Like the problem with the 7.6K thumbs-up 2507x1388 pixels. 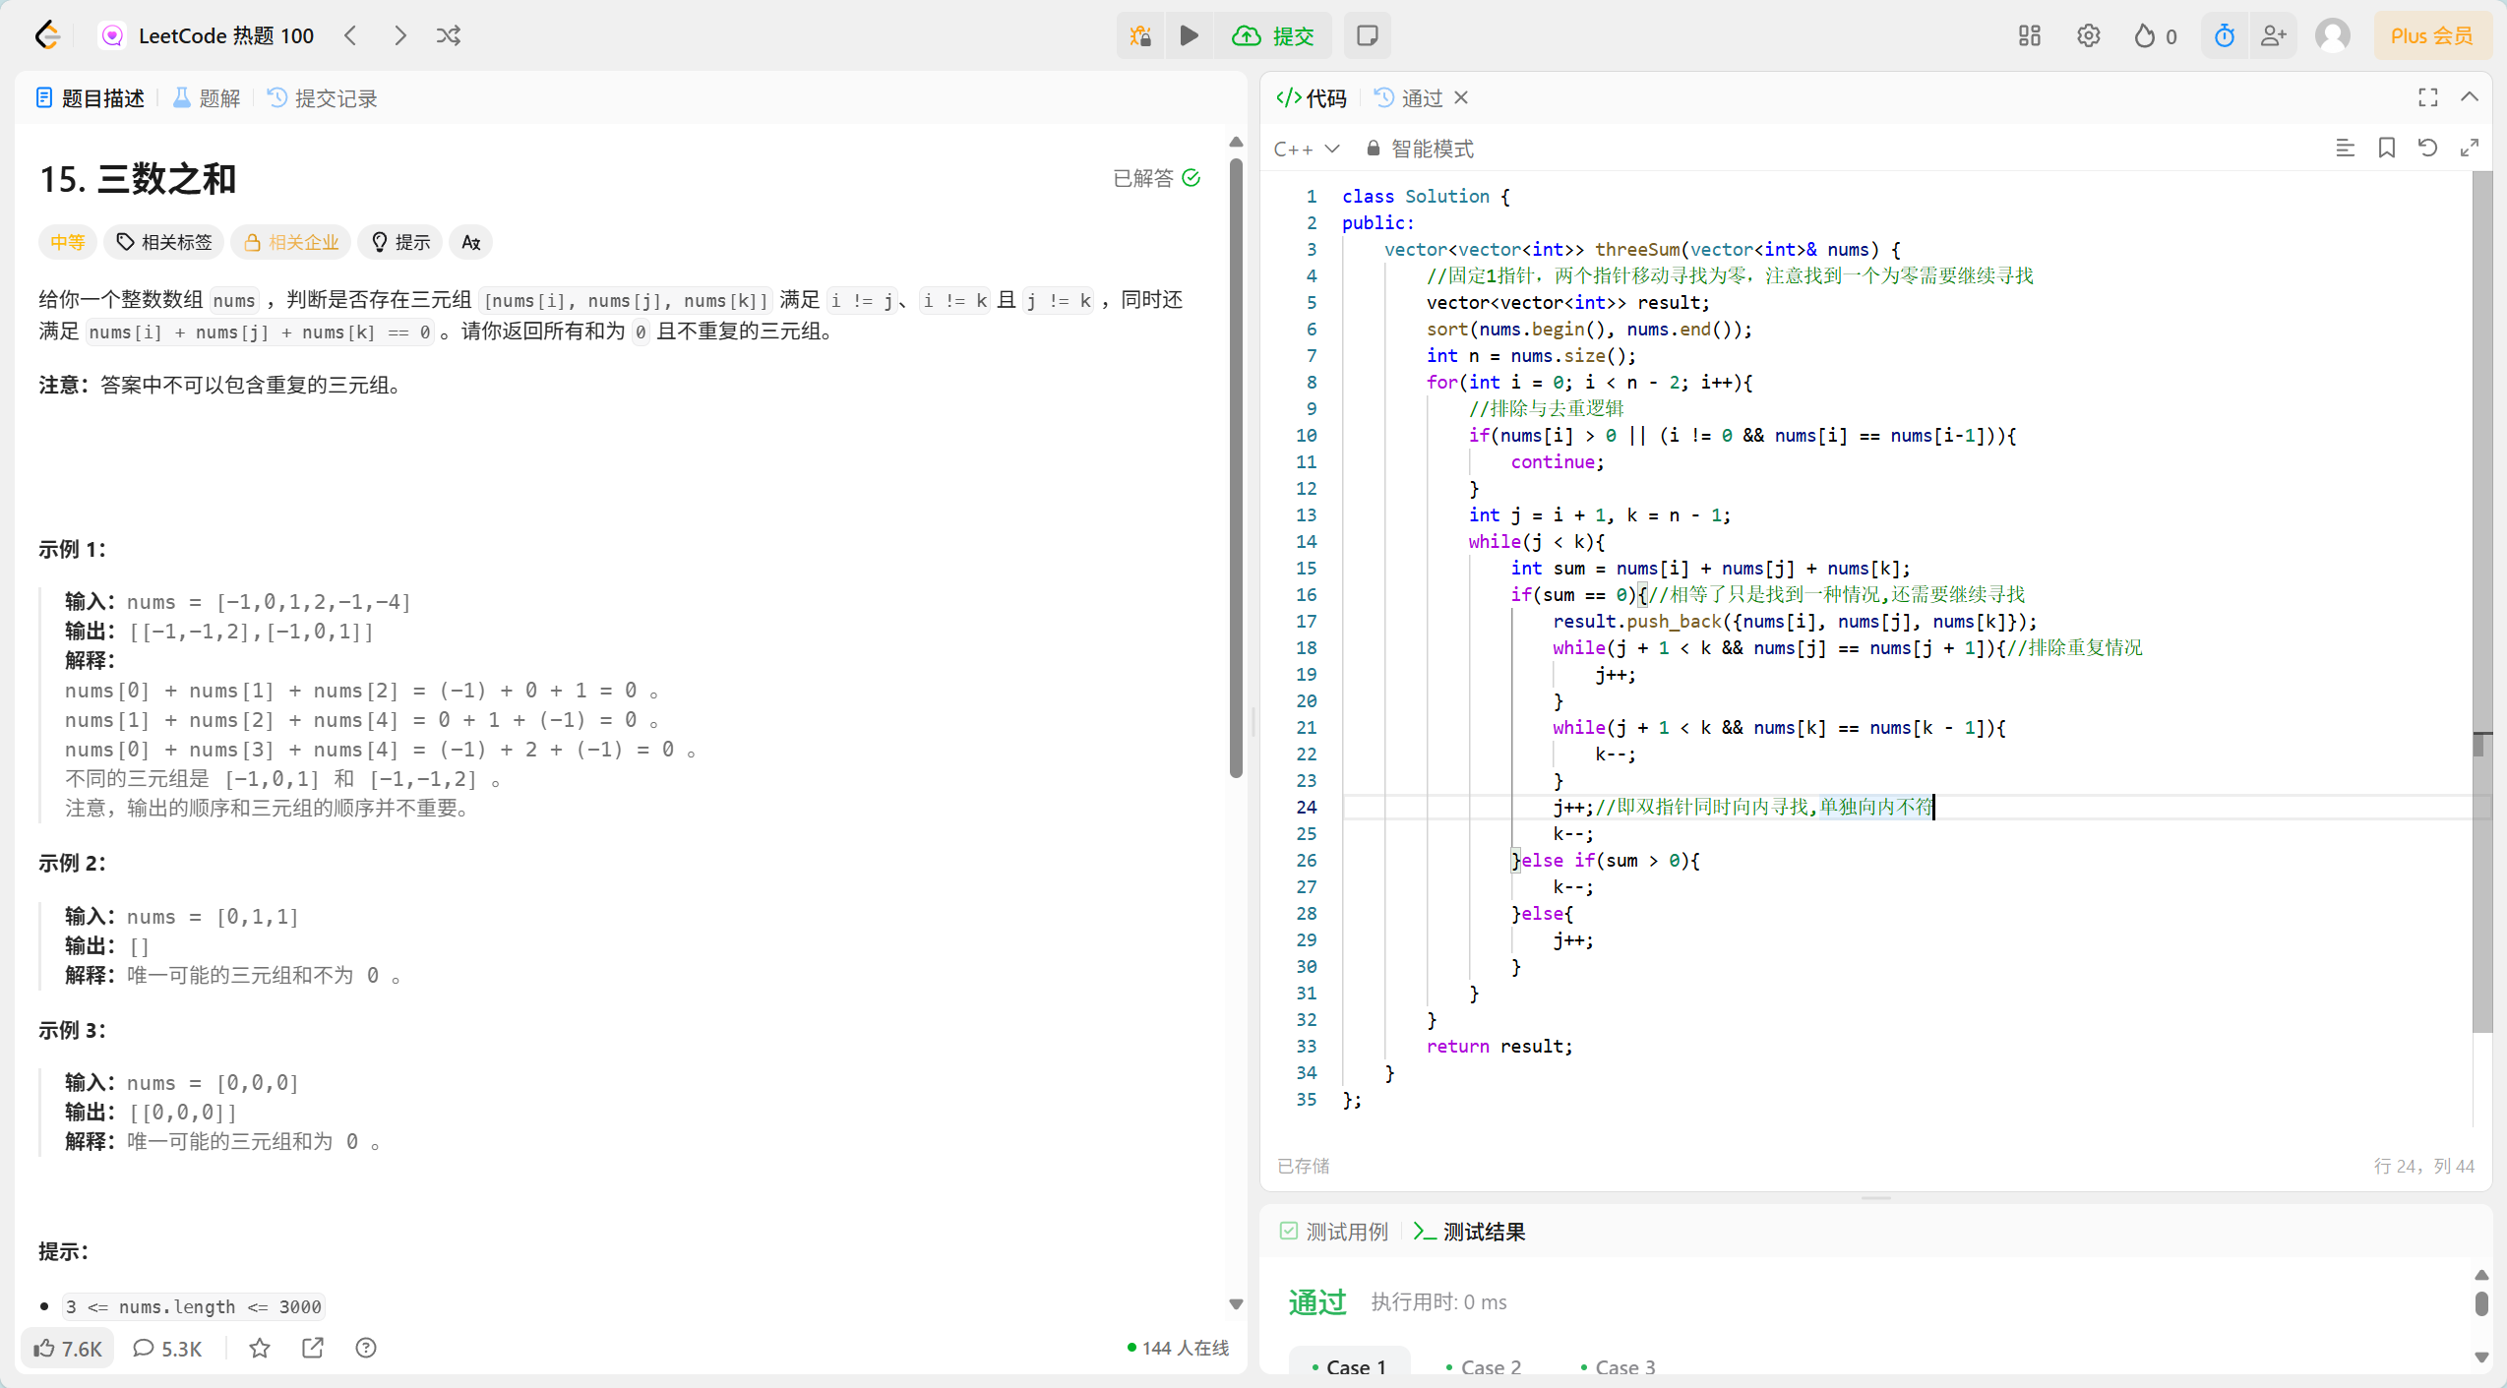(68, 1348)
